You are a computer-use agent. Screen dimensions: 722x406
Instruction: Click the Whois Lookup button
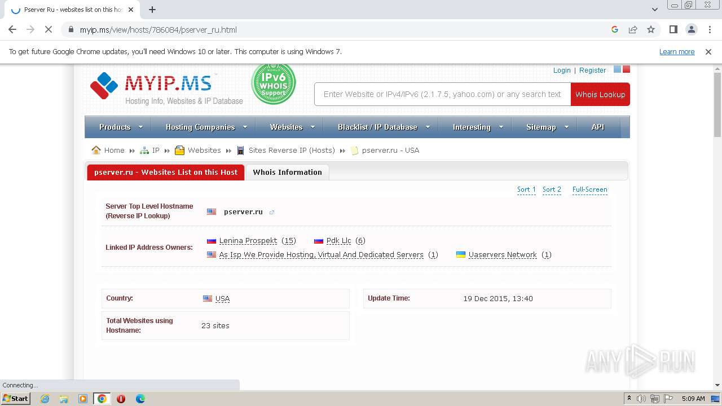[600, 94]
